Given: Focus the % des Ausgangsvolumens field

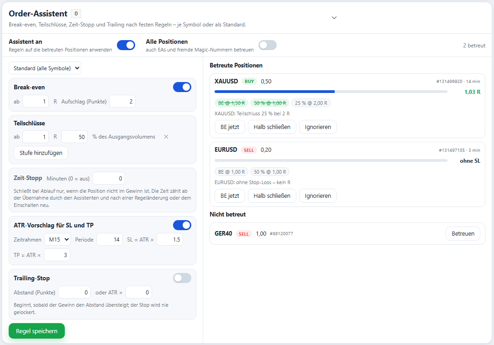Looking at the screenshot, I should coord(75,137).
